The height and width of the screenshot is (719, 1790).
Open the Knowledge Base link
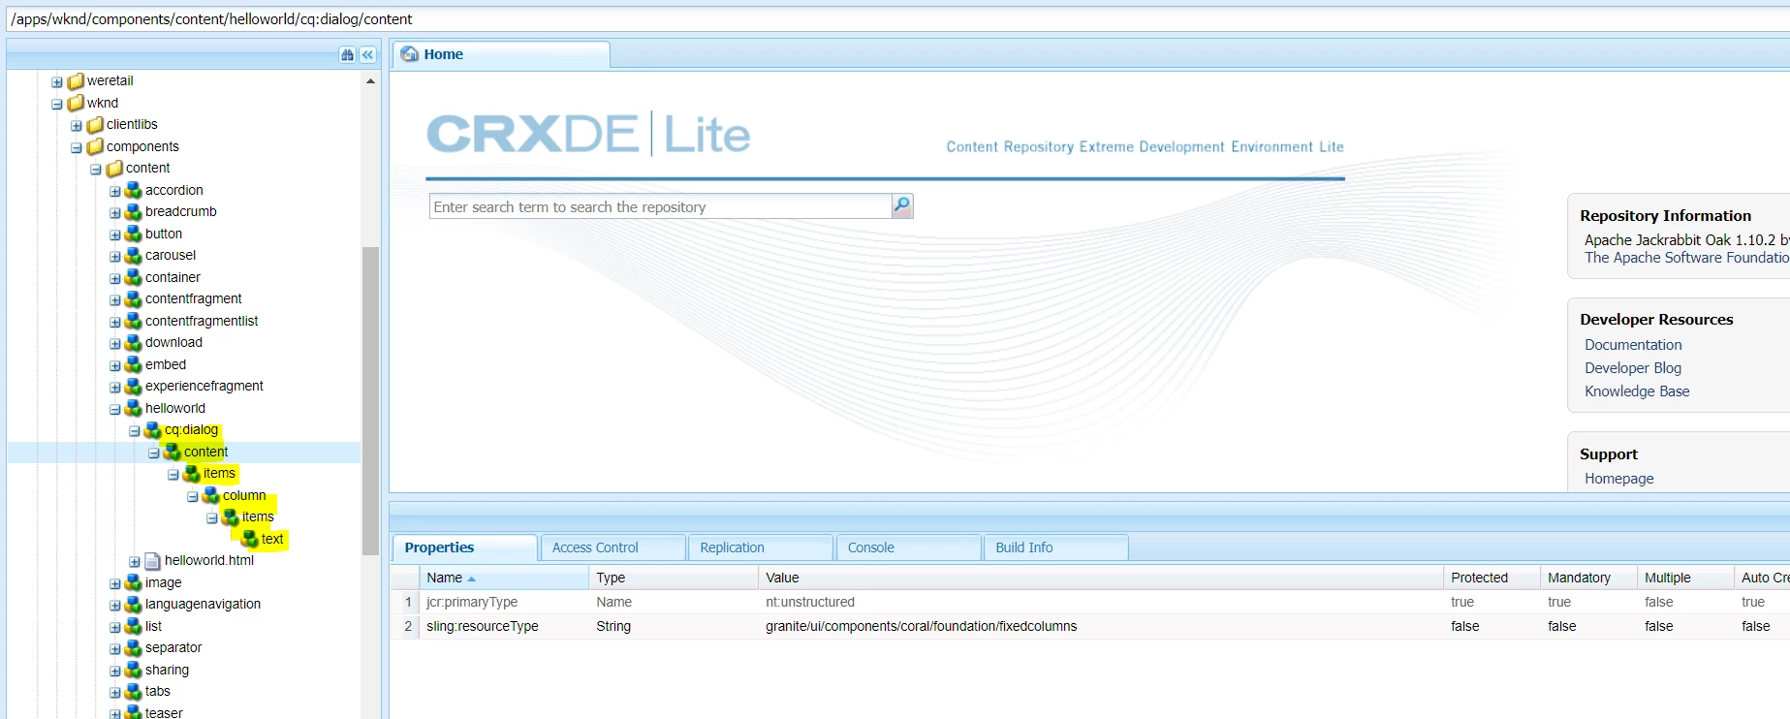point(1637,391)
